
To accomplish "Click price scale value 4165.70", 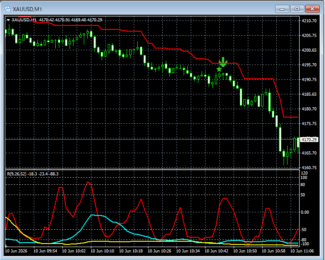I will [x=309, y=153].
